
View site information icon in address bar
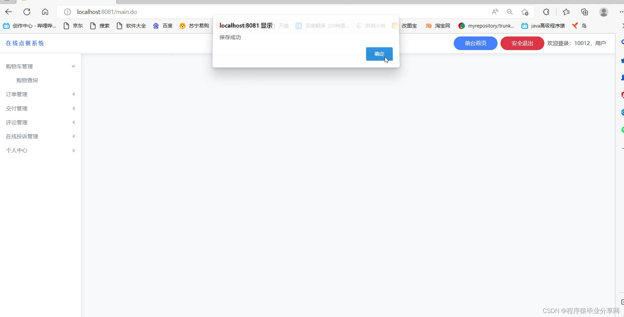tap(67, 12)
